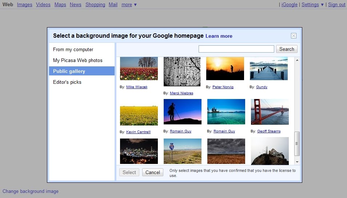This screenshot has height=198, width=347.
Task: Click the disabled Select button
Action: (129, 172)
